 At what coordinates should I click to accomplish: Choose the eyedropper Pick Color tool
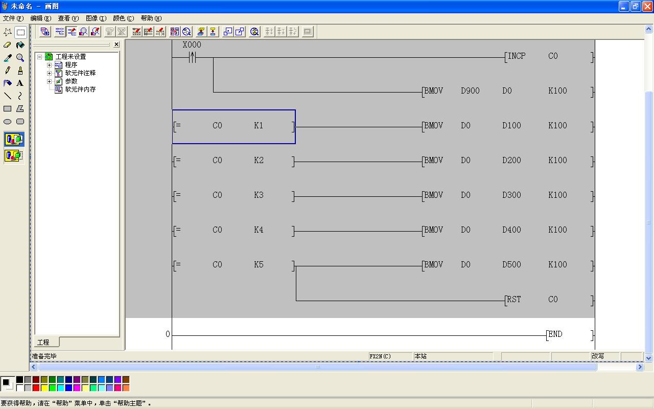(x=8, y=58)
